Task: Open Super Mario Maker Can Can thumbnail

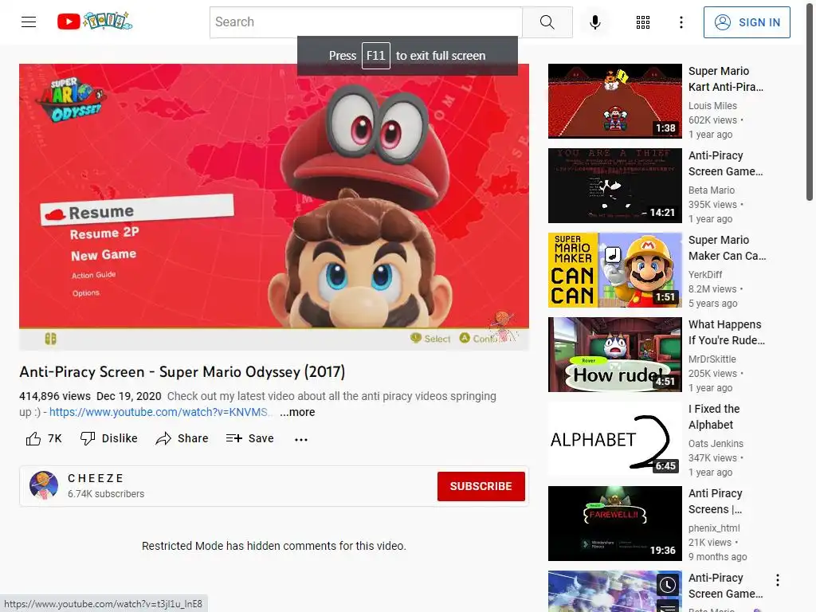Action: [x=614, y=270]
